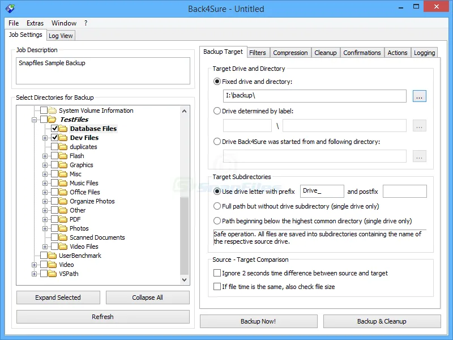Enable Ignore 2 seconds time difference option
The height and width of the screenshot is (340, 453).
point(217,273)
